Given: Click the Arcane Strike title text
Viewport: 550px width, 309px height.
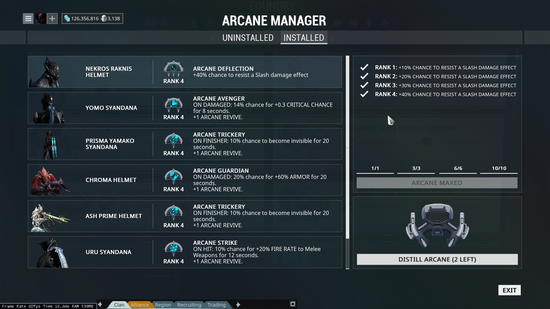Looking at the screenshot, I should pyautogui.click(x=215, y=243).
